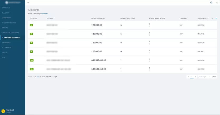Navigate to Snapshots in sidebar
The height and width of the screenshot is (115, 220).
[6, 43]
